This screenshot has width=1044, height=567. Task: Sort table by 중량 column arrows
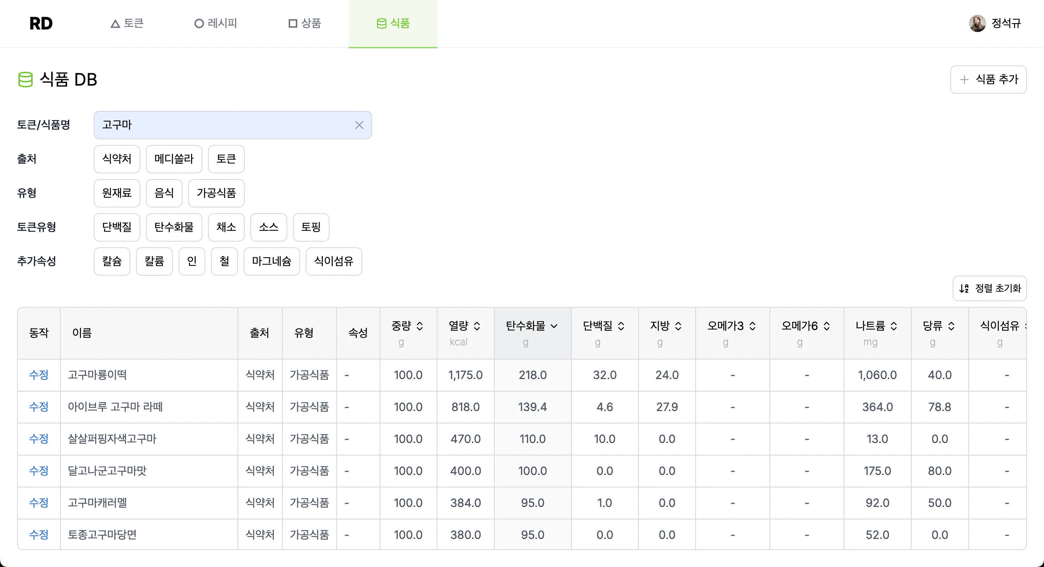coord(420,326)
